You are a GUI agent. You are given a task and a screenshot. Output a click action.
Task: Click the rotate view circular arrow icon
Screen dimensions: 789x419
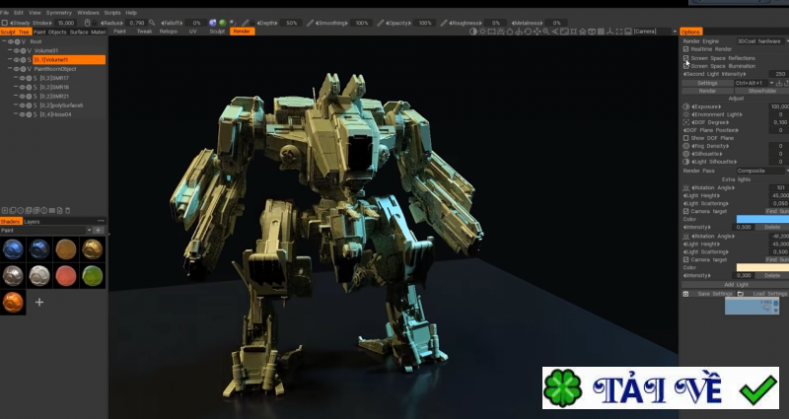point(528,32)
